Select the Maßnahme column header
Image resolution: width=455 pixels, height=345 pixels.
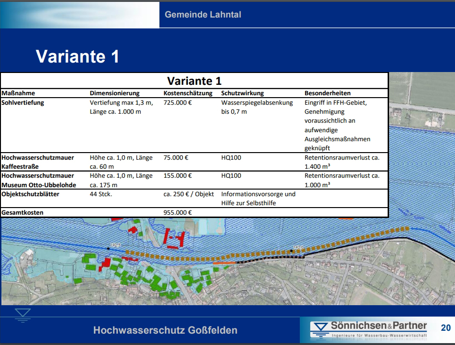click(x=19, y=93)
